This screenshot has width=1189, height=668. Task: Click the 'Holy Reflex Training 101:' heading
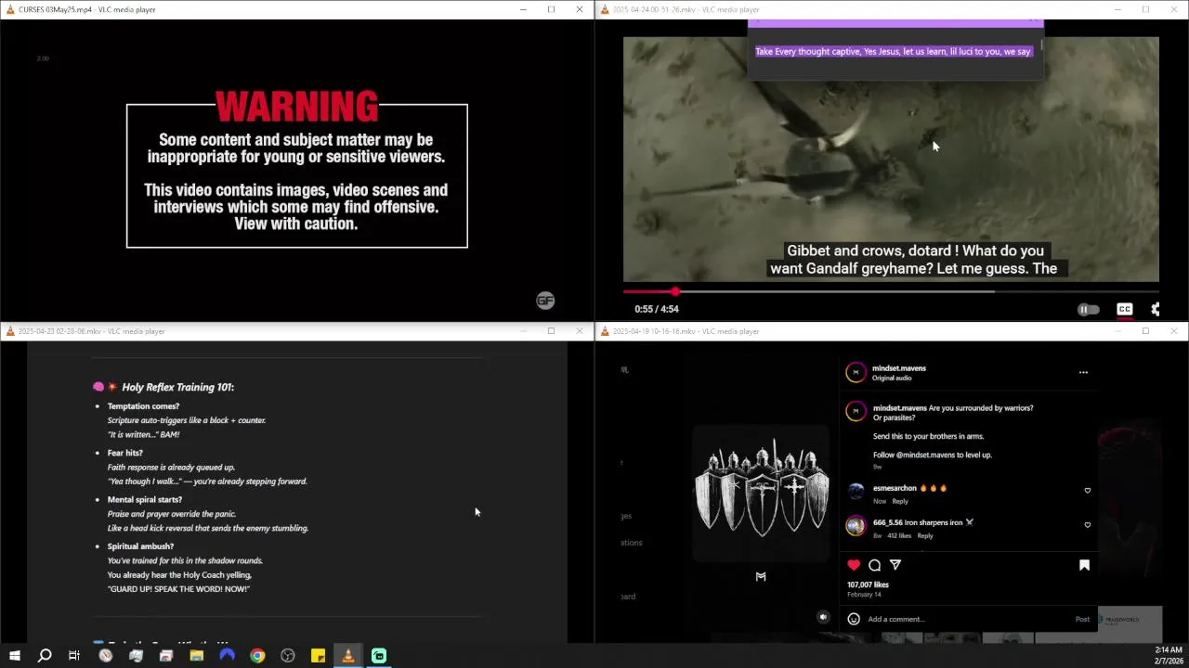(x=177, y=387)
